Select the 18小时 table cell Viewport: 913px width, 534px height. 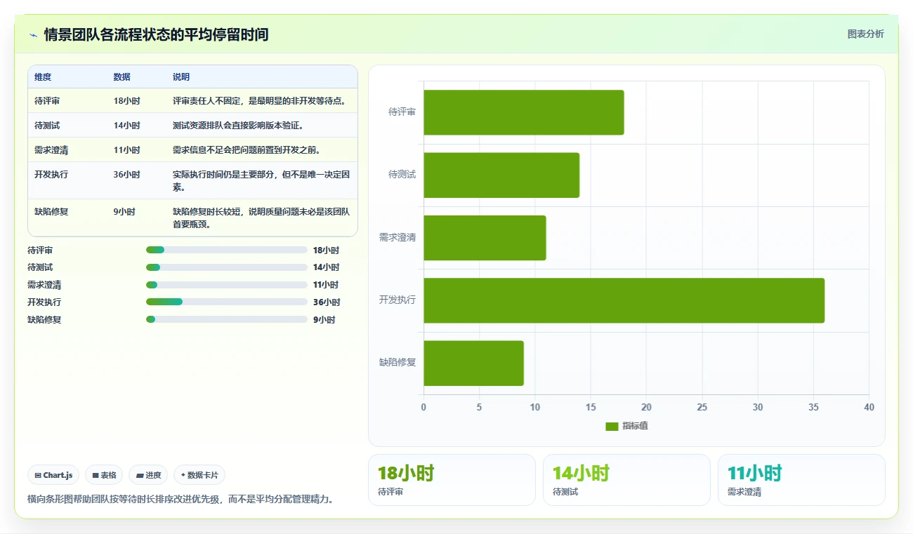click(x=137, y=101)
